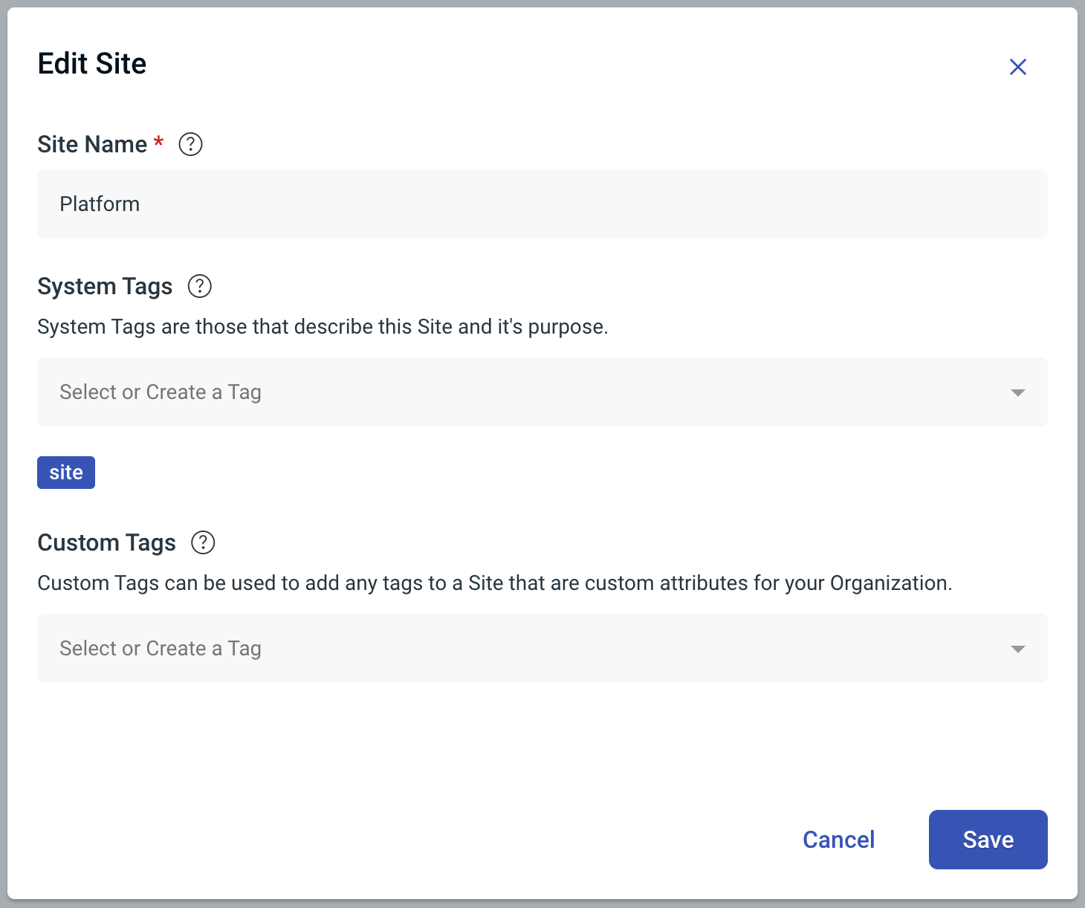The image size is (1085, 908).
Task: Select the System Tags description sentence
Action: [x=323, y=327]
